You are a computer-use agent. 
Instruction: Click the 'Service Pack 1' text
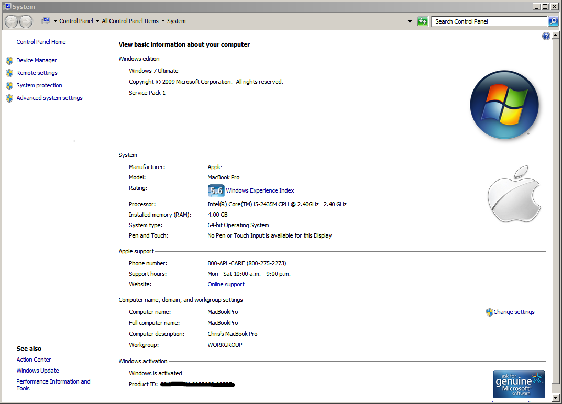coord(147,93)
